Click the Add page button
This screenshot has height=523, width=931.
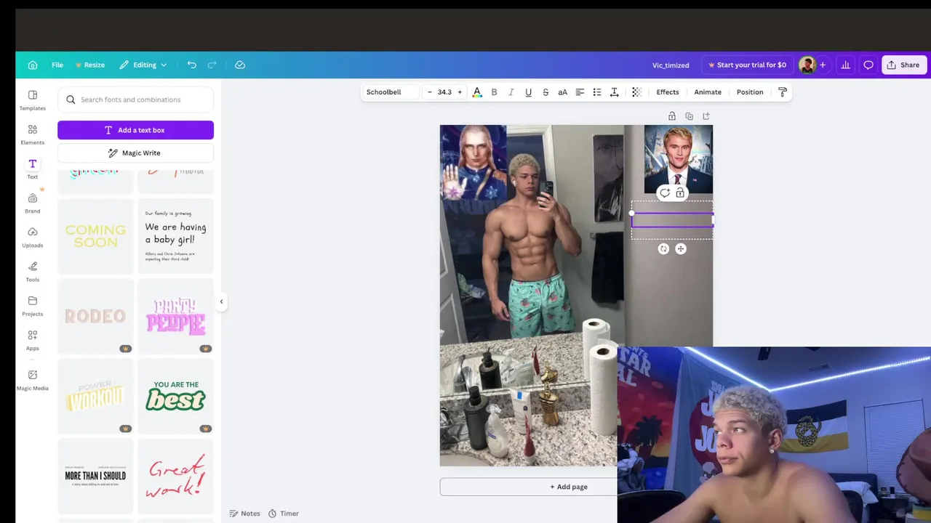pyautogui.click(x=569, y=487)
